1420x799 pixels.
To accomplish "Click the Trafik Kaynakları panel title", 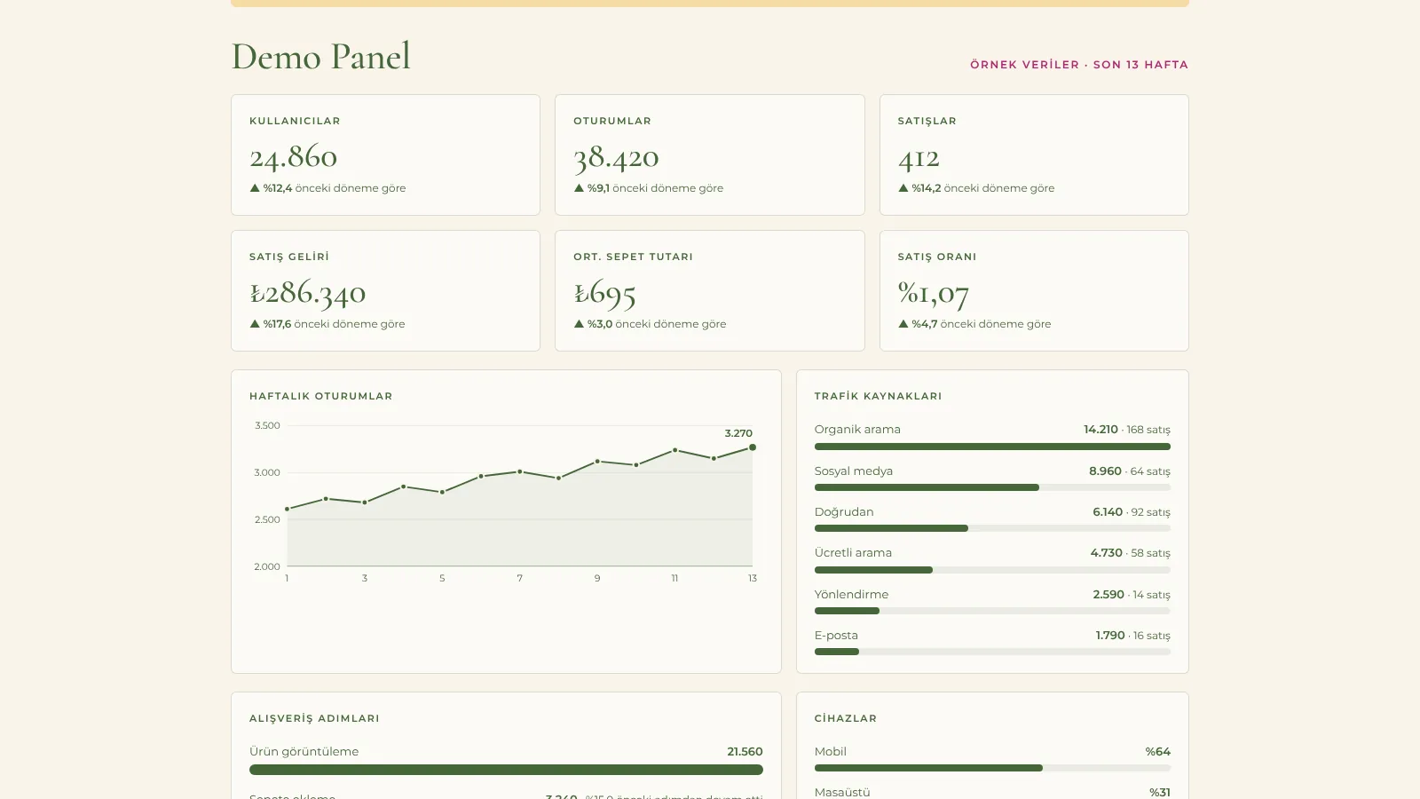I will (879, 396).
